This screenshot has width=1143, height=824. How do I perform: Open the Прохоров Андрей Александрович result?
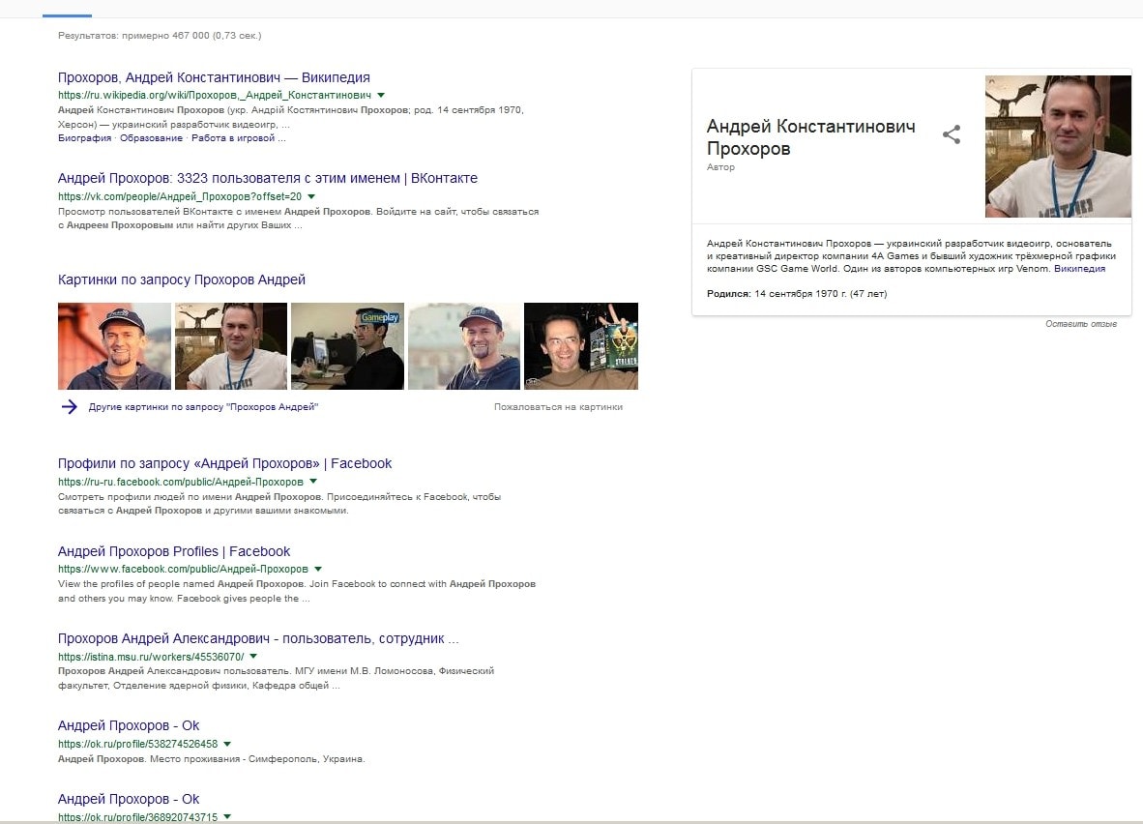click(258, 638)
